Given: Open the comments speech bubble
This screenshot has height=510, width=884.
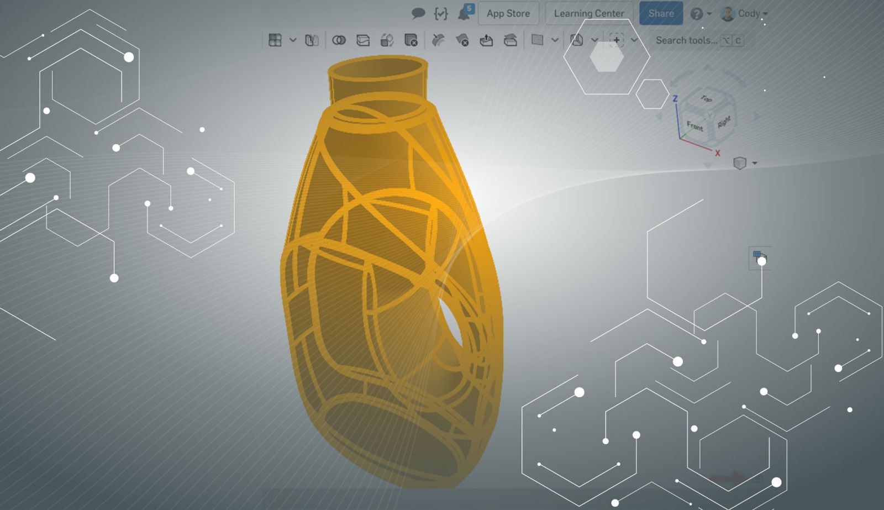Looking at the screenshot, I should click(x=418, y=13).
